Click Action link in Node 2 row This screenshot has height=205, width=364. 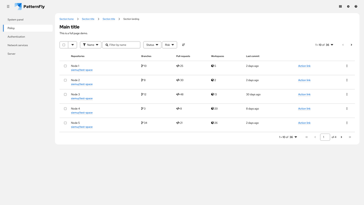[304, 80]
